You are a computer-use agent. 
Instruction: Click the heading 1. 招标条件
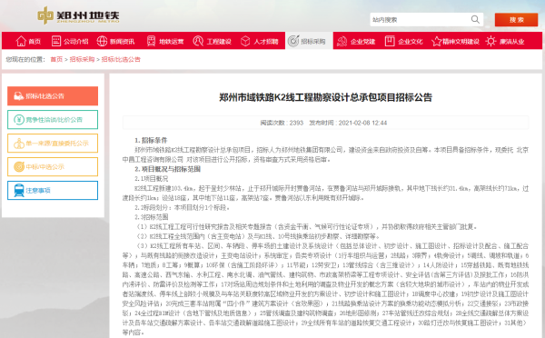click(x=151, y=141)
